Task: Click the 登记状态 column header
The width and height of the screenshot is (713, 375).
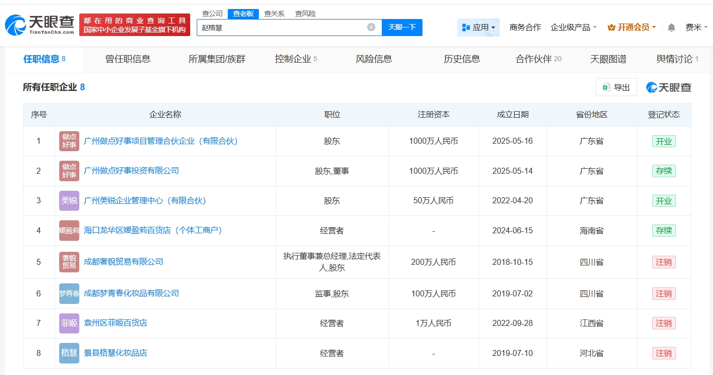Action: pos(664,115)
